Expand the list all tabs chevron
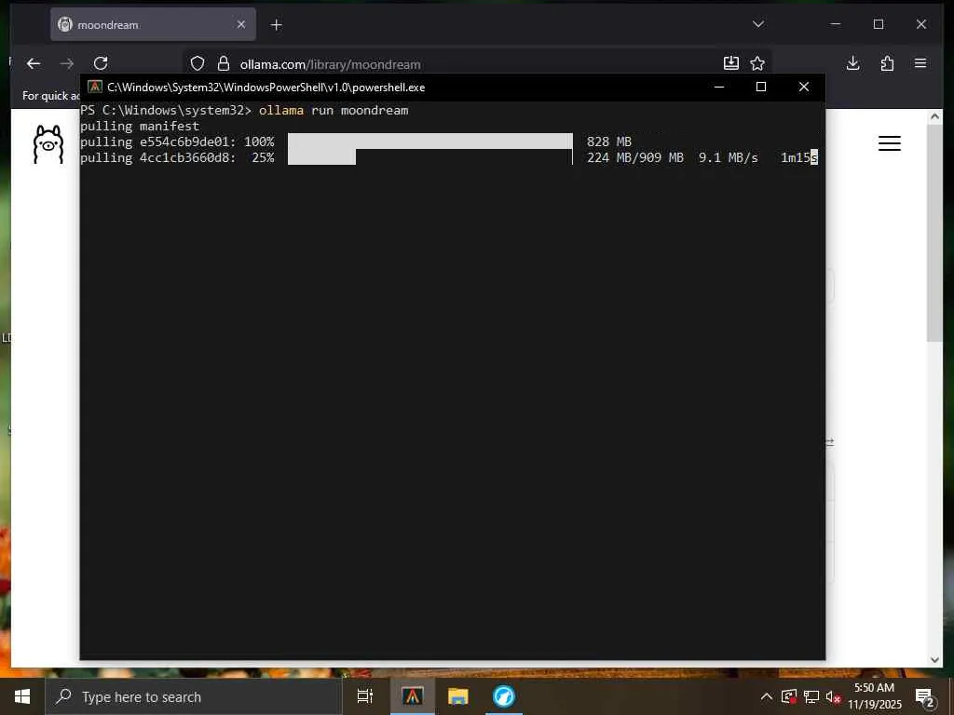The width and height of the screenshot is (954, 715). [758, 24]
